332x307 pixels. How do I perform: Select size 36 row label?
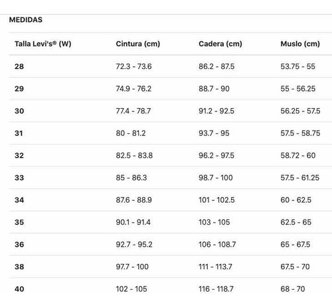19,245
